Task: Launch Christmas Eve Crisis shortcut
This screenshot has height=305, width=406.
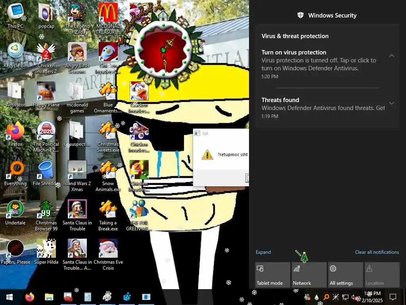Action: click(108, 255)
